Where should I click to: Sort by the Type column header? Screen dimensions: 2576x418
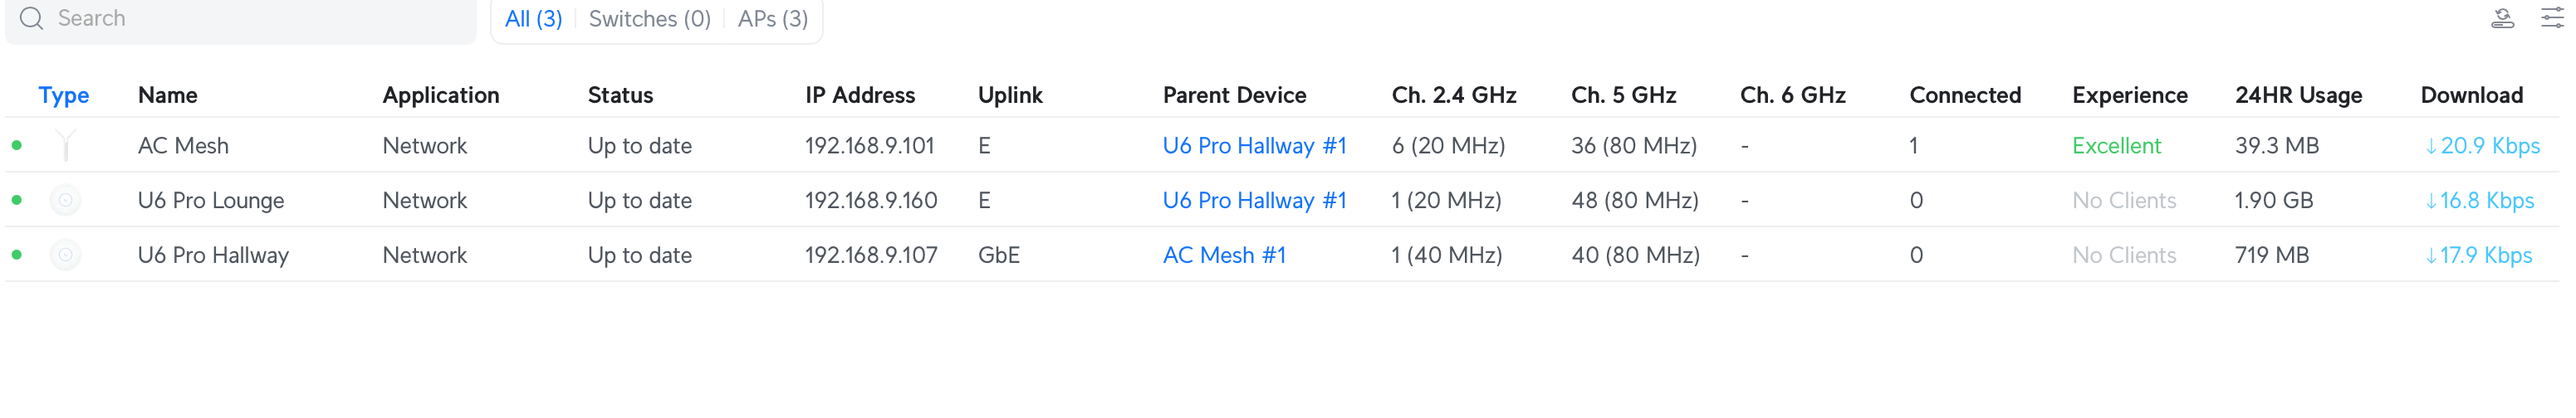[x=63, y=95]
